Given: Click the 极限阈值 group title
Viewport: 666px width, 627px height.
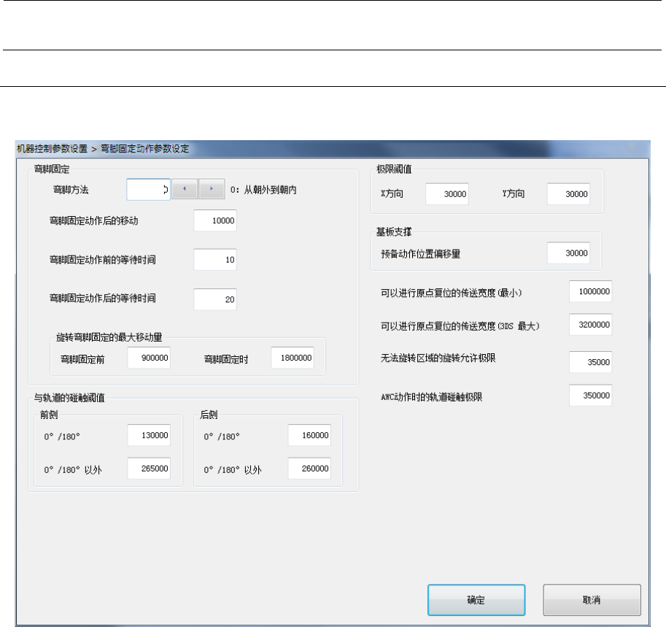Looking at the screenshot, I should point(394,169).
